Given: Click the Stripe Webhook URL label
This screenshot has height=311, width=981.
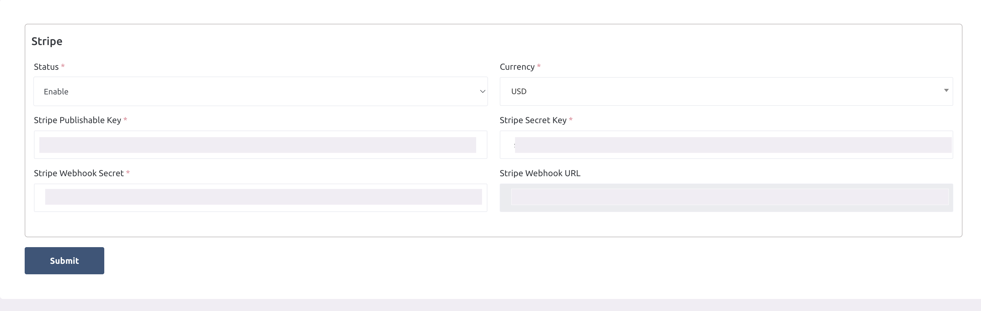Looking at the screenshot, I should pos(540,173).
